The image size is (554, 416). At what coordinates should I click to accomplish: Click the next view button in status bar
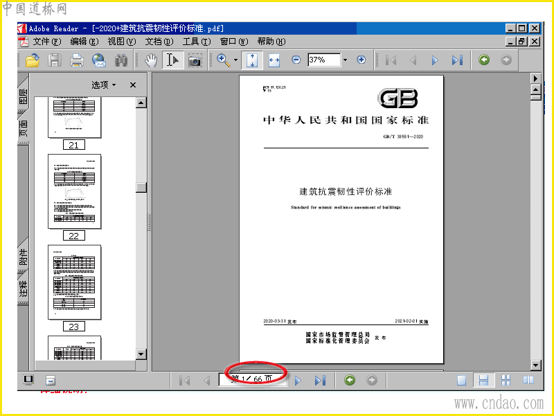coord(372,380)
